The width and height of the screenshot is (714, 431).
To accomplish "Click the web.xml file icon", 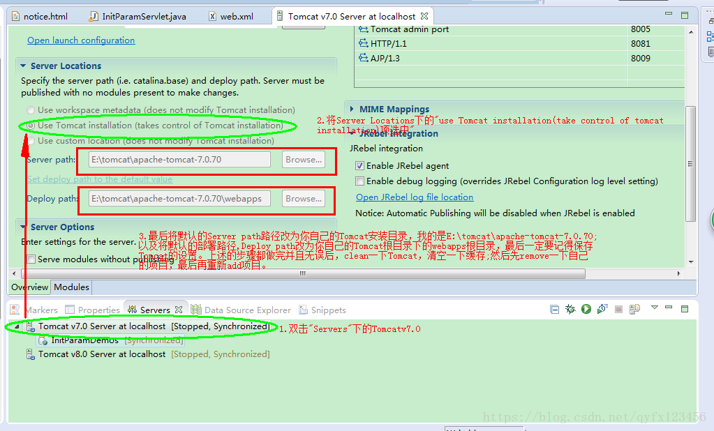I will click(212, 16).
